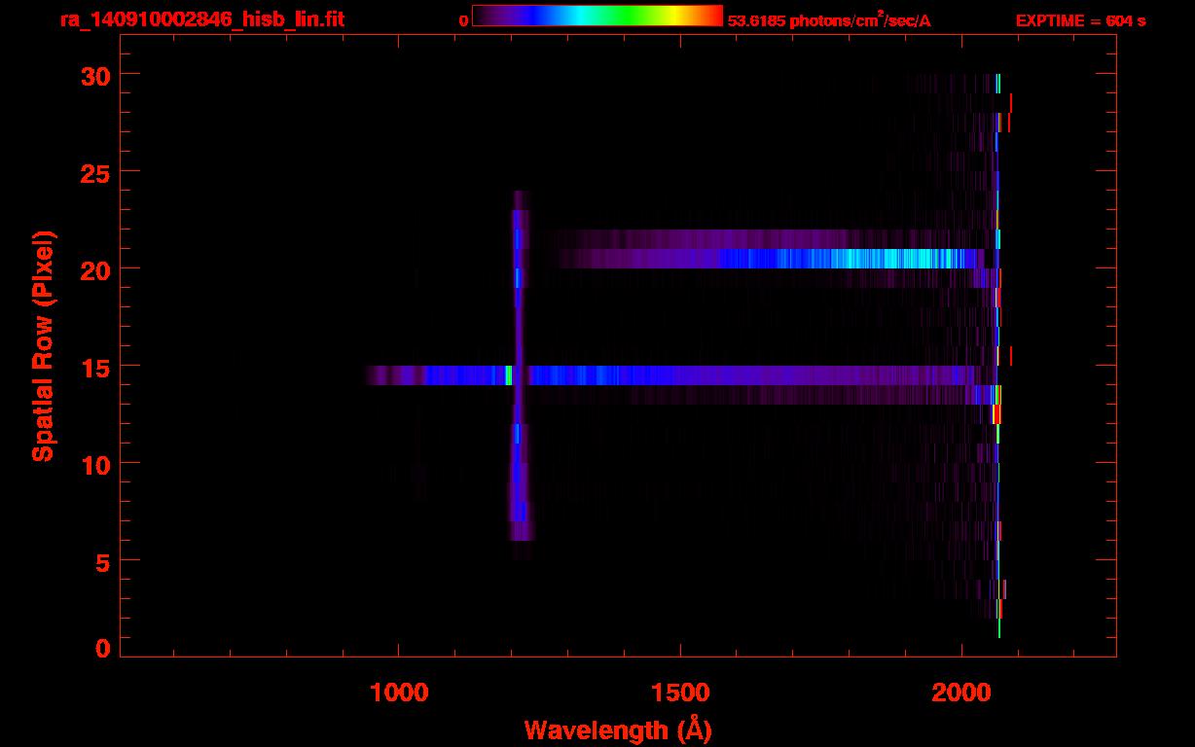Click the colorbar minimum value 0

464,20
